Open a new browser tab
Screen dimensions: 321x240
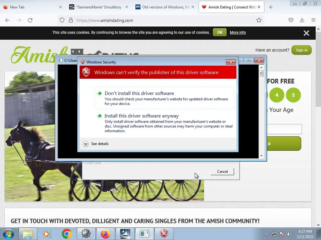271,7
